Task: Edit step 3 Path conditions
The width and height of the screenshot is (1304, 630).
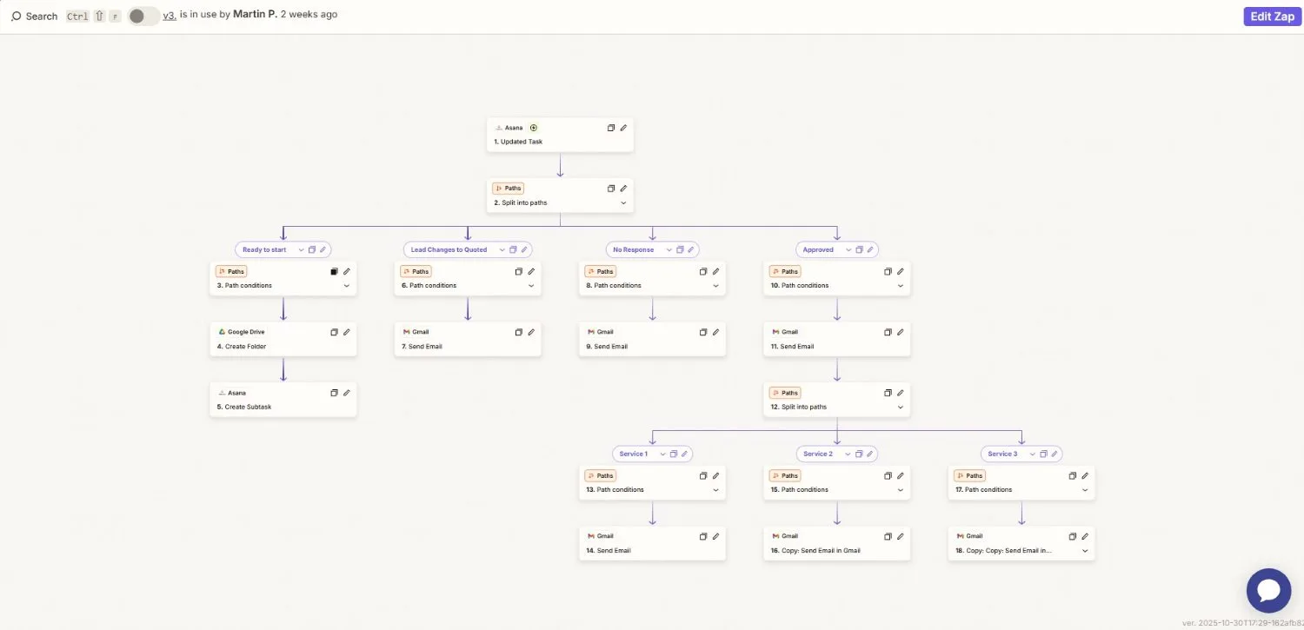Action: click(x=347, y=271)
